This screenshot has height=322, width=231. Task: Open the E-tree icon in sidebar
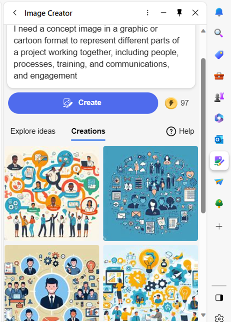click(219, 204)
